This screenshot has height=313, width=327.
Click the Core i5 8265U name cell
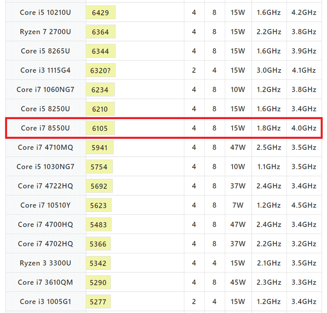(x=45, y=51)
